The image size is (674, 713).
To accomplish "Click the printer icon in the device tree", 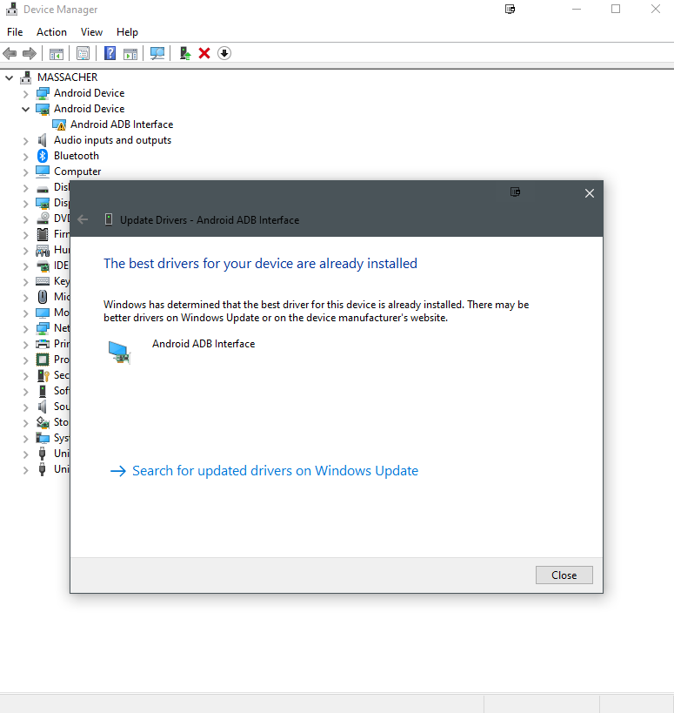I will 43,344.
